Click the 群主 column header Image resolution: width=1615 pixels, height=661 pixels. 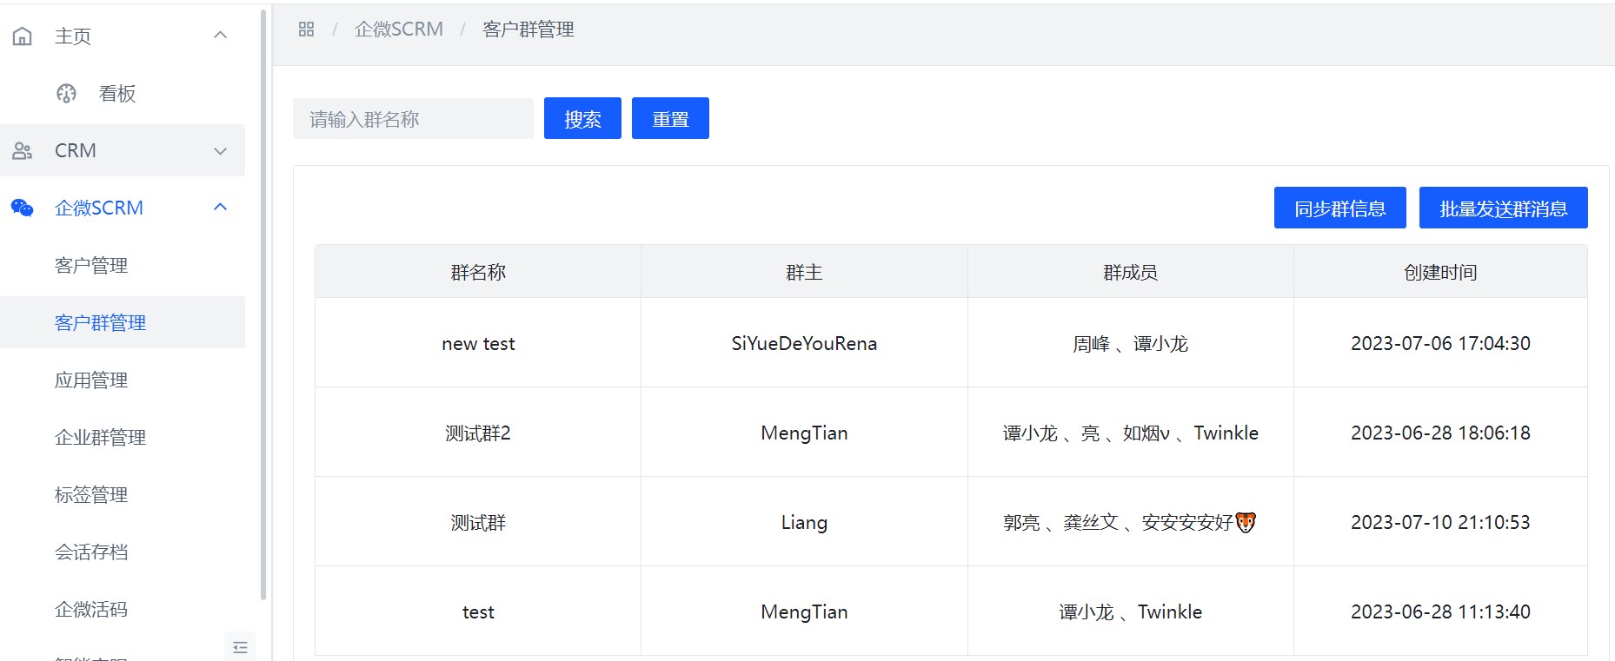click(804, 272)
